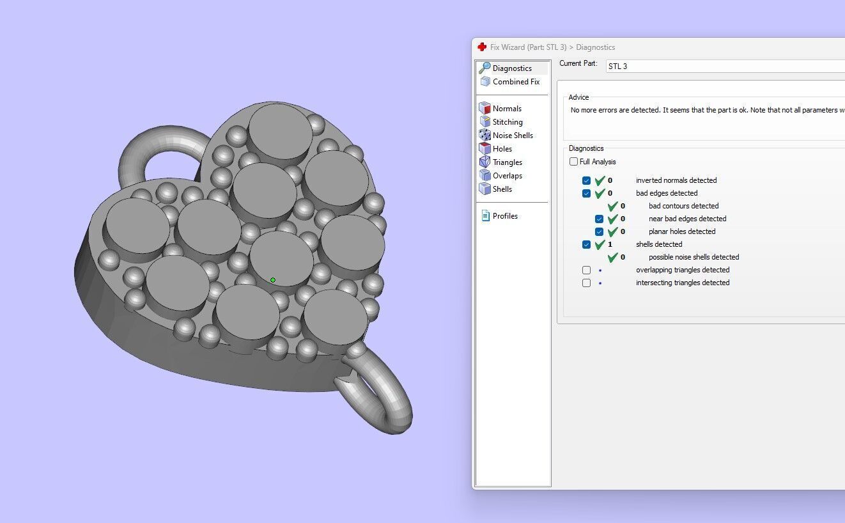Enable intersecting triangles detected checkbox
The width and height of the screenshot is (845, 523).
pyautogui.click(x=586, y=283)
